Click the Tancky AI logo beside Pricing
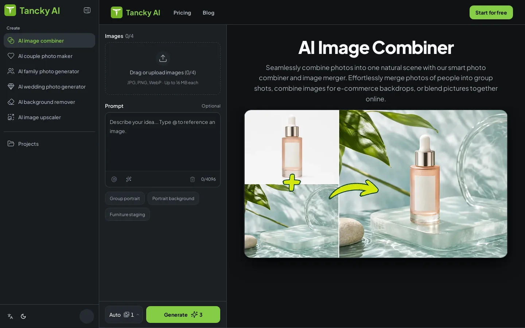 click(136, 12)
